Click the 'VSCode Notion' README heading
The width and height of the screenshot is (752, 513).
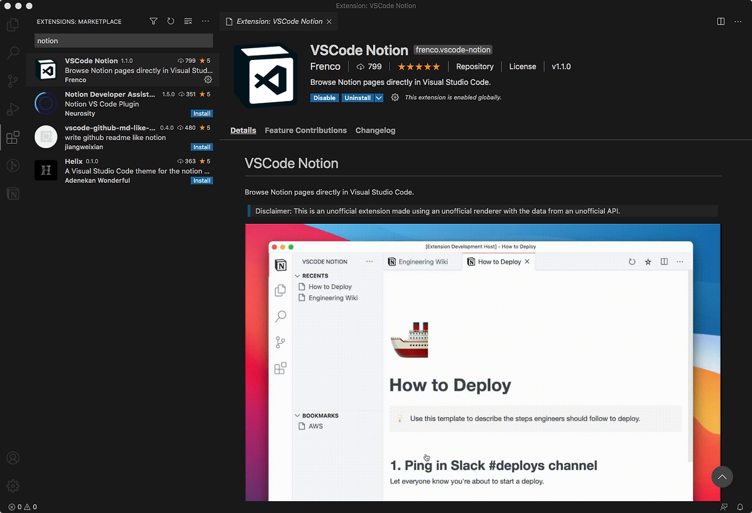(x=291, y=163)
